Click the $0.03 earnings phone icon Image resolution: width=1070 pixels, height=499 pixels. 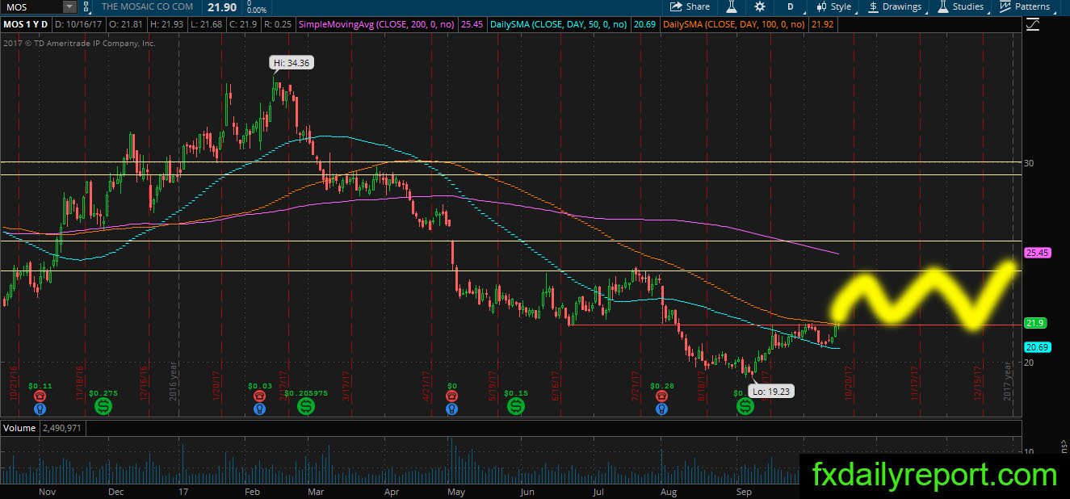click(x=259, y=396)
